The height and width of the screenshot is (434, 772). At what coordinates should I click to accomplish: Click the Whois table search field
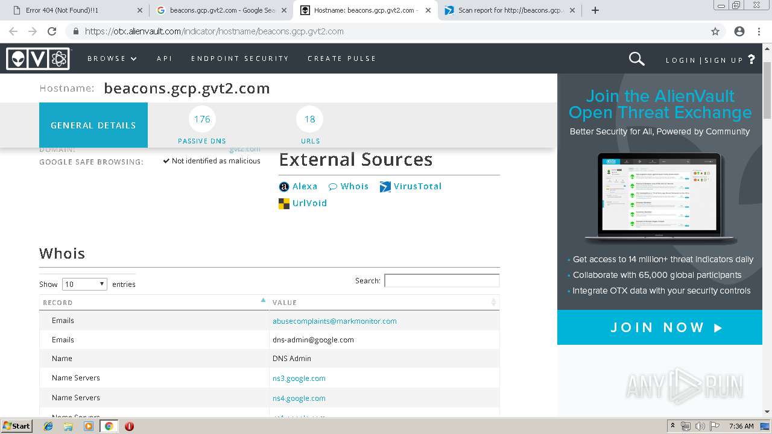tap(442, 280)
